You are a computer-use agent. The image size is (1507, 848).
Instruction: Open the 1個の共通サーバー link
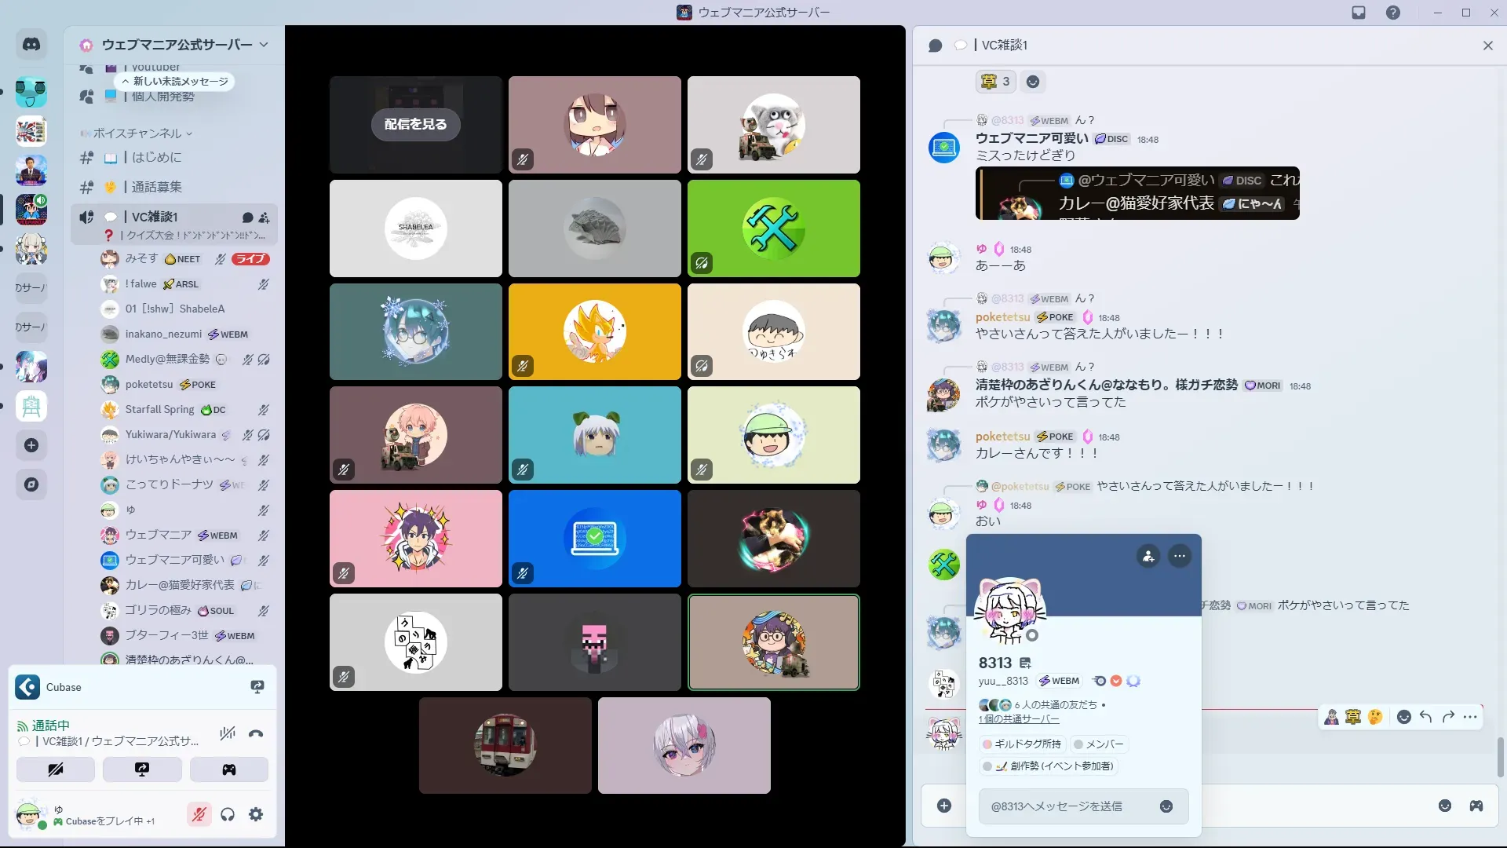1019,719
